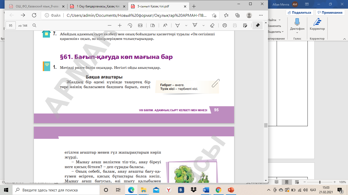Open PowerPoint from the taskbar
Viewport: 348px width, 195px height.
coord(231,190)
